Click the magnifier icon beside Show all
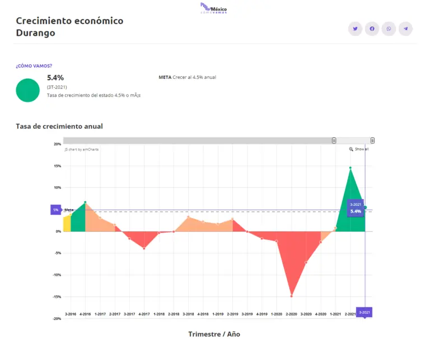This screenshot has height=339, width=430. 351,149
